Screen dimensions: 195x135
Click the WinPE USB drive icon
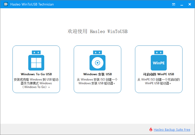[159, 61]
